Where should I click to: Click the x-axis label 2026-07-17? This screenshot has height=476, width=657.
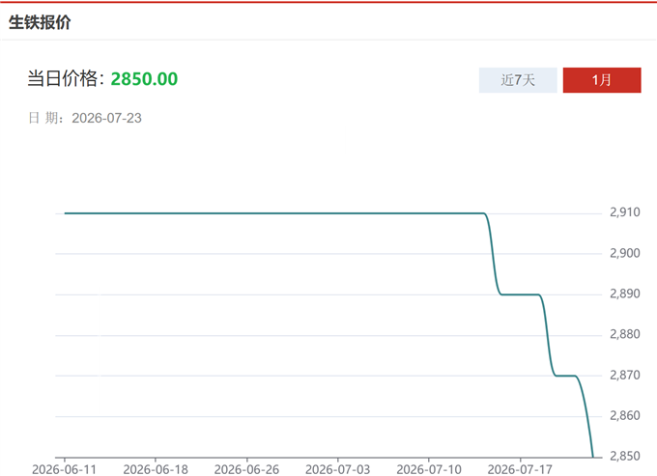point(520,469)
